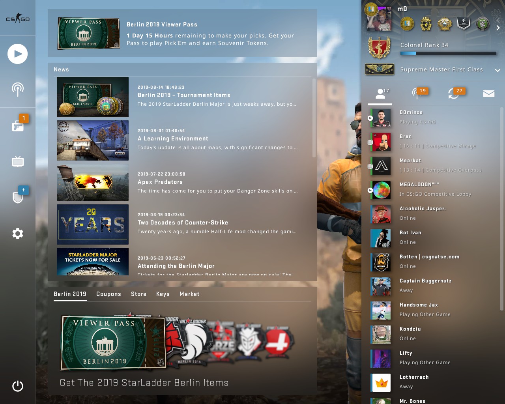Select the Keys tab
Viewport: 505px width, 404px height.
tap(163, 294)
